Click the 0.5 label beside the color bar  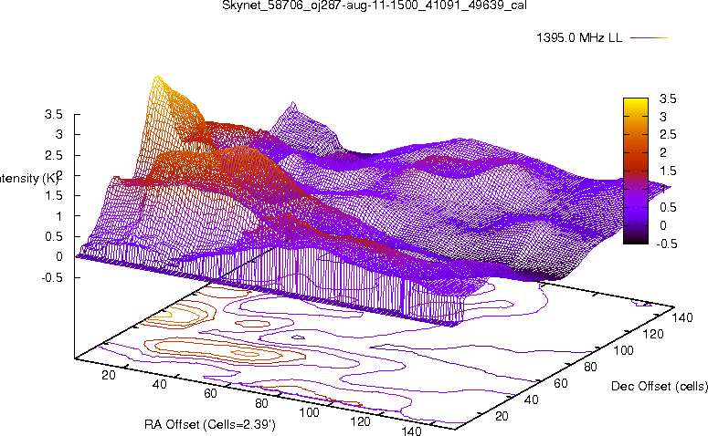668,207
